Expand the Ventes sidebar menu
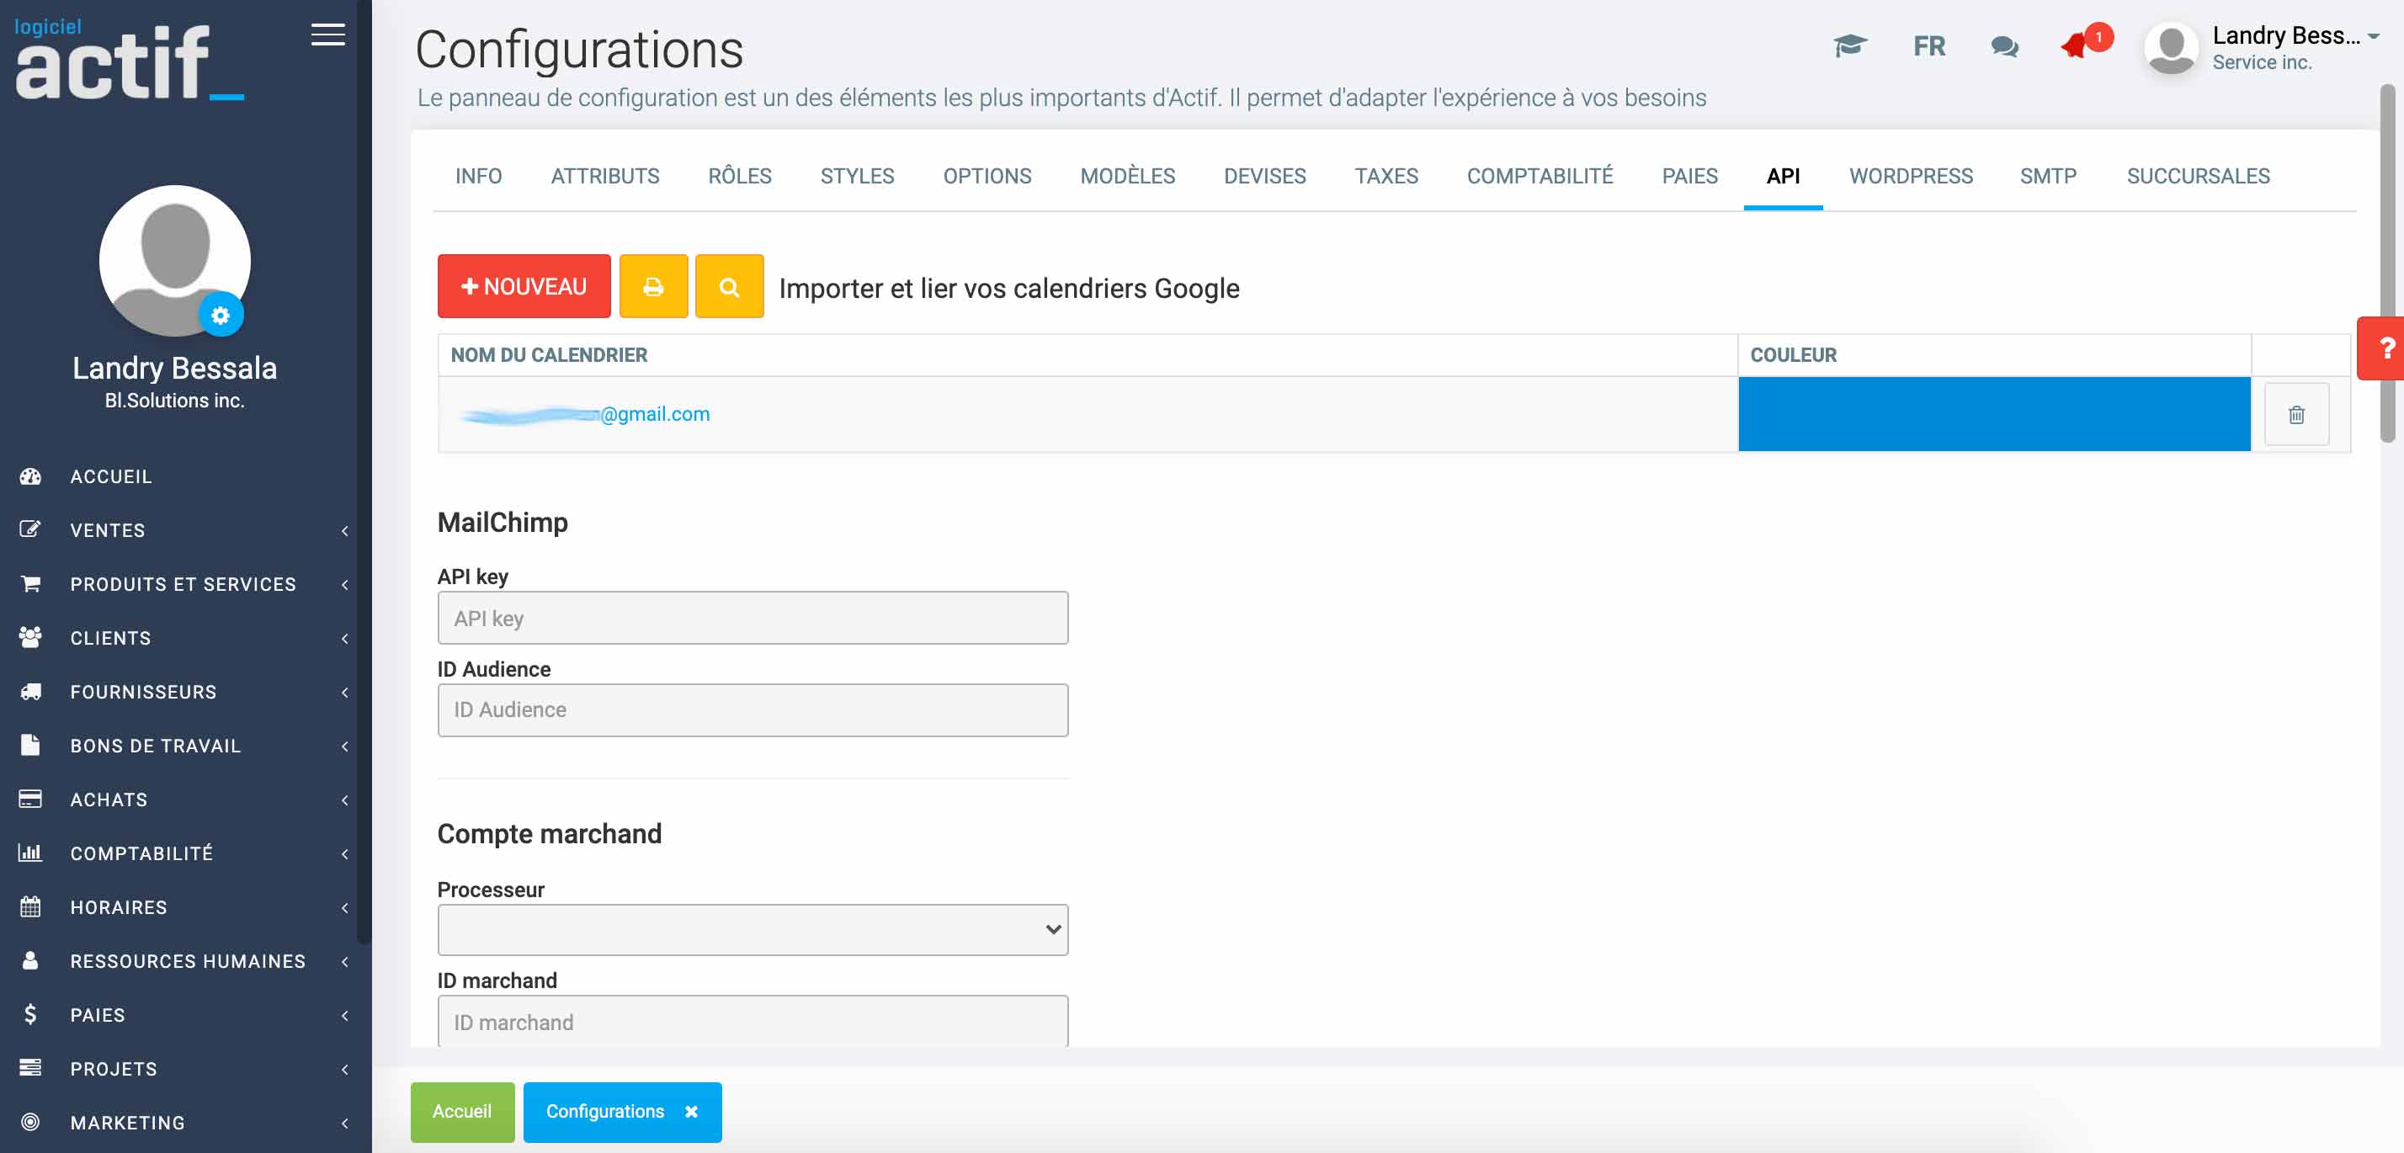The width and height of the screenshot is (2404, 1153). (x=108, y=530)
